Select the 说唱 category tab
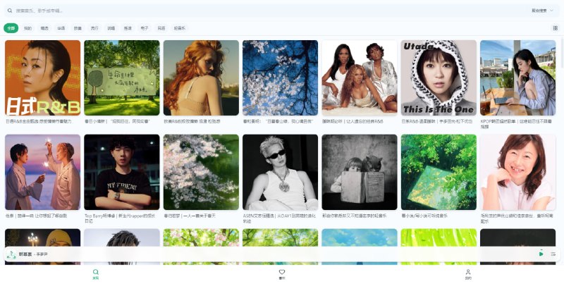 point(111,28)
